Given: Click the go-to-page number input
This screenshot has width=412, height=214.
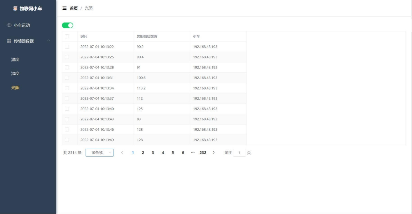Looking at the screenshot, I should (239, 153).
